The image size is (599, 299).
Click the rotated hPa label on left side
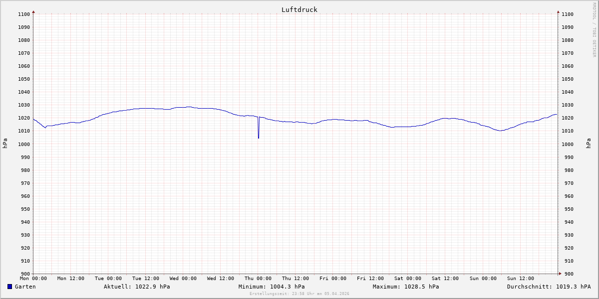click(5, 144)
